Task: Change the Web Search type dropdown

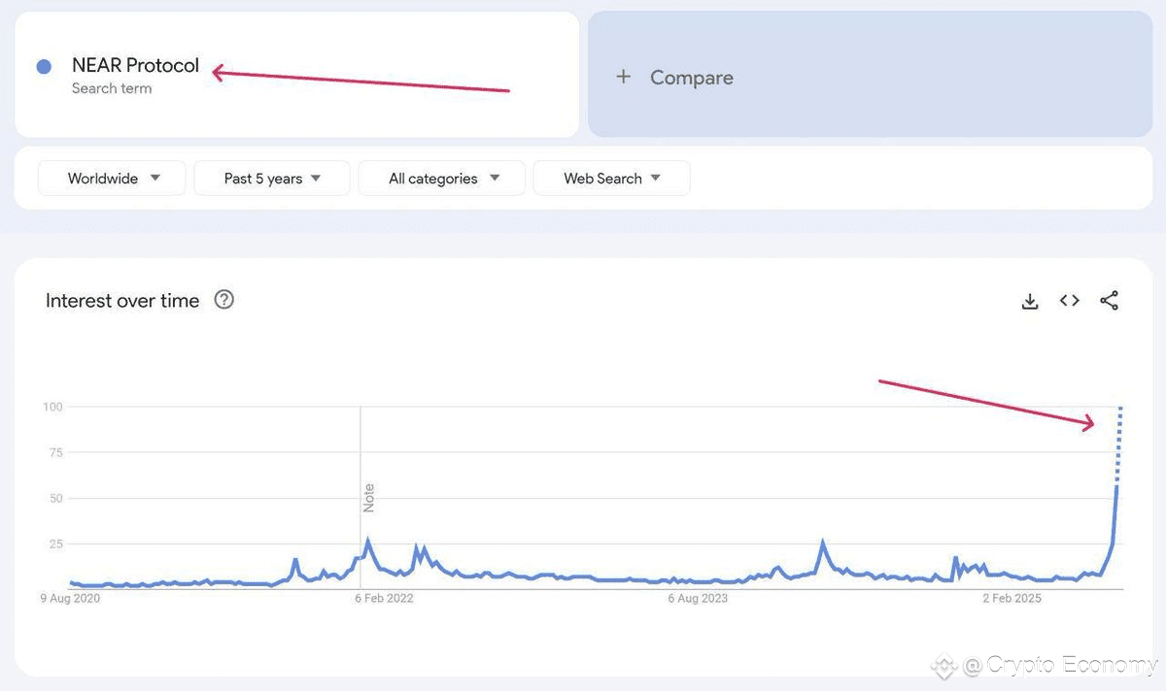Action: coord(612,179)
